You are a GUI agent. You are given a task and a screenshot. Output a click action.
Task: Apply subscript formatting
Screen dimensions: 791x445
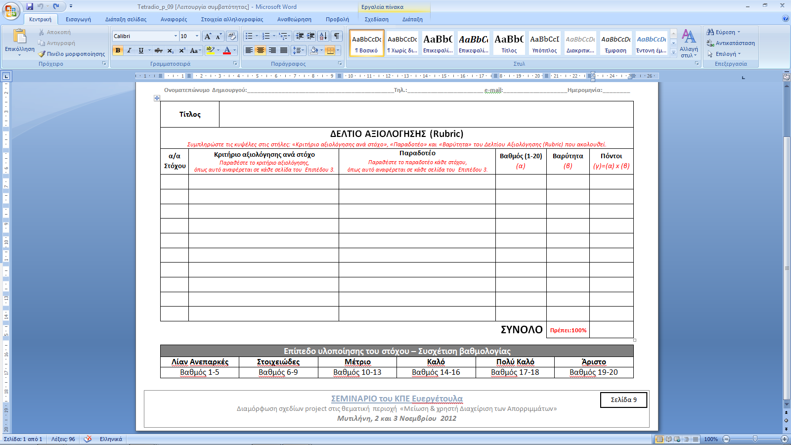click(170, 50)
